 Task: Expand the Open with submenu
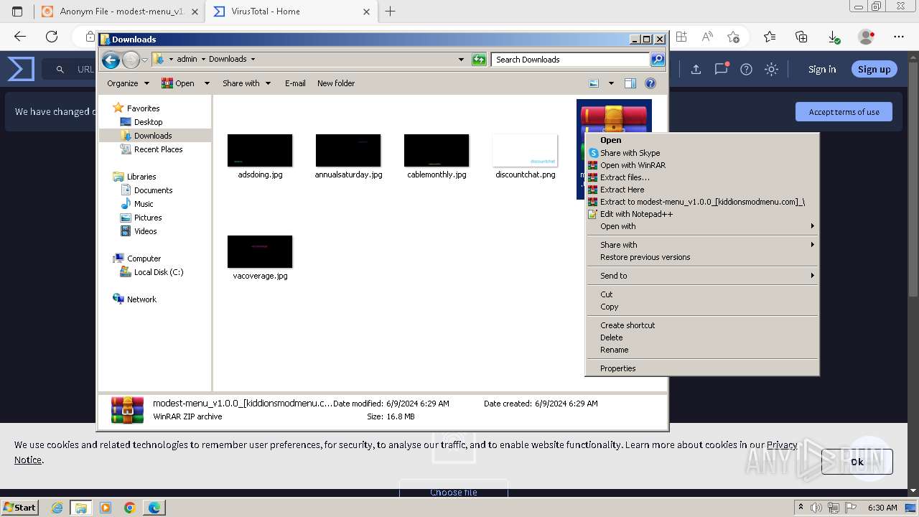click(x=702, y=226)
